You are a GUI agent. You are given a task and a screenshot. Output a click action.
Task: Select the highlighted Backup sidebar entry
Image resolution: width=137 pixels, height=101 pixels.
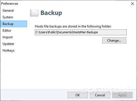point(14,24)
